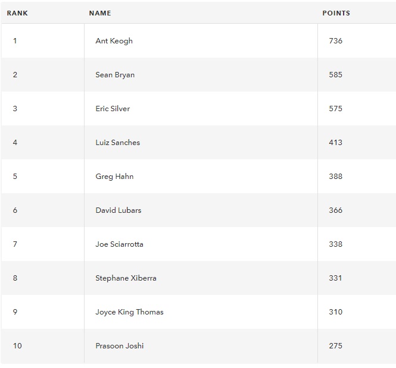Select David Lubars row name
Screen dimensions: 396x368
click(119, 210)
